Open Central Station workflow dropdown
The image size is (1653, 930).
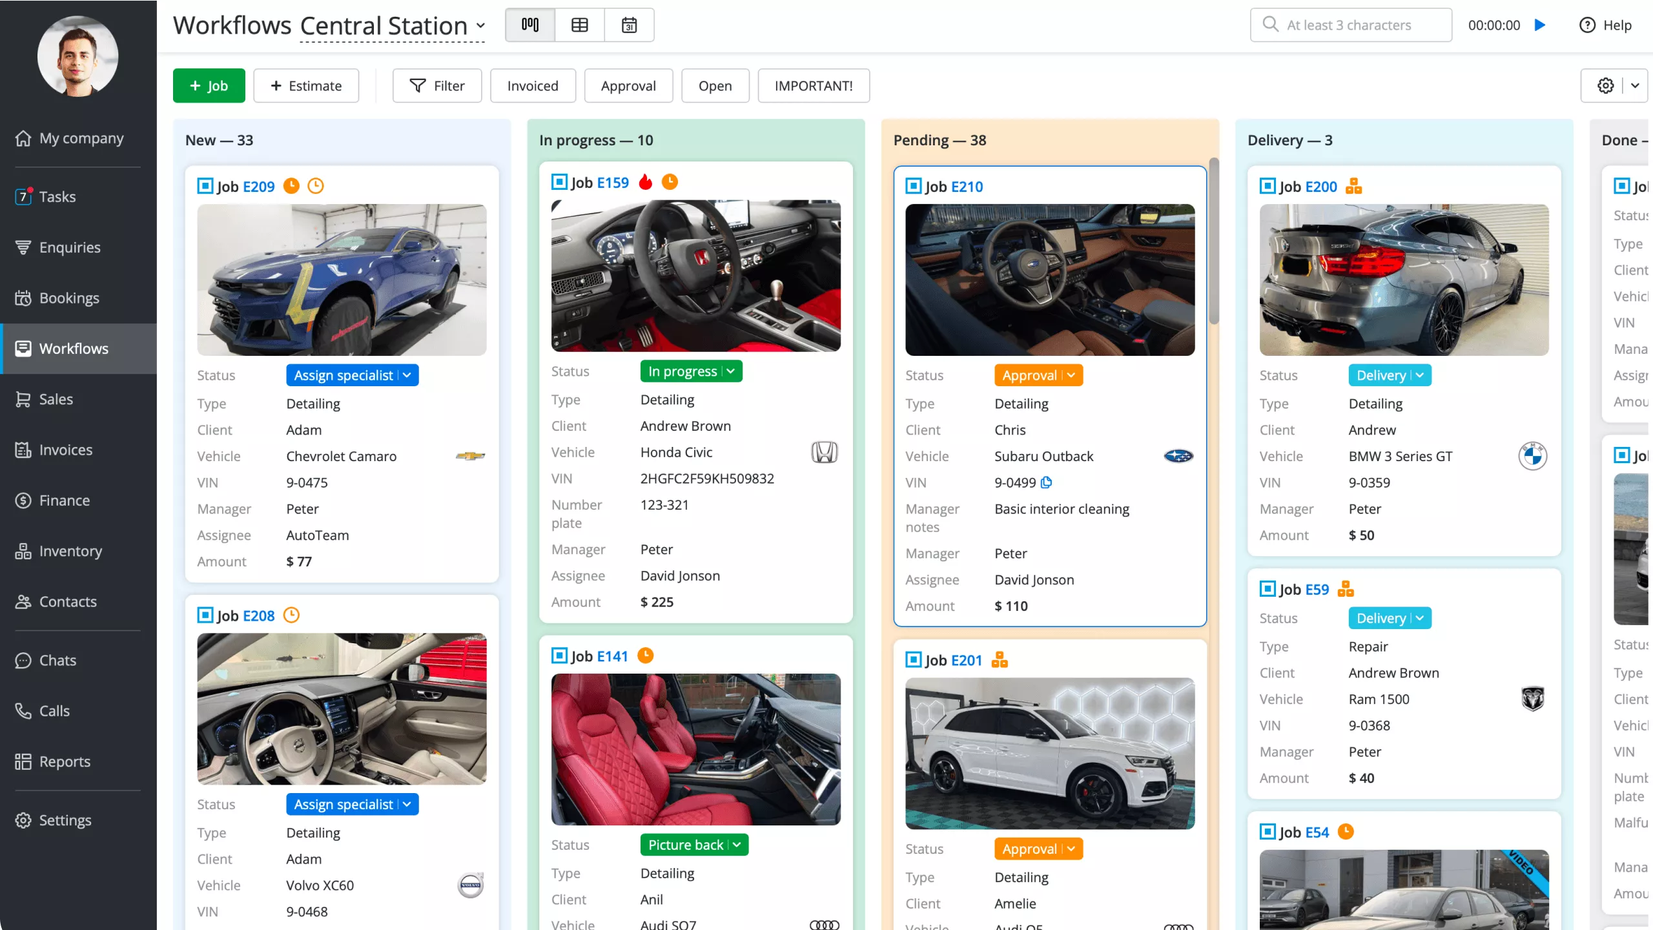pyautogui.click(x=393, y=26)
